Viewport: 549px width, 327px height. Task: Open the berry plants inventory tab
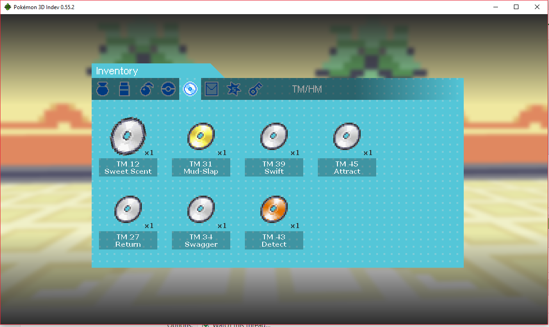tap(146, 89)
